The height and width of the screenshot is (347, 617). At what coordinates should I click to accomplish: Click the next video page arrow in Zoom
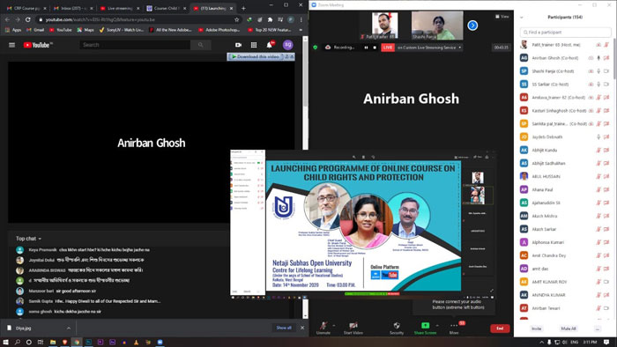[472, 26]
